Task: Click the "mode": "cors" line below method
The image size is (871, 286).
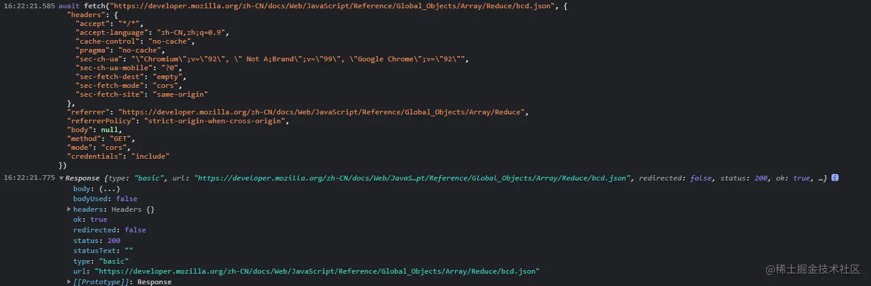Action: coord(99,147)
